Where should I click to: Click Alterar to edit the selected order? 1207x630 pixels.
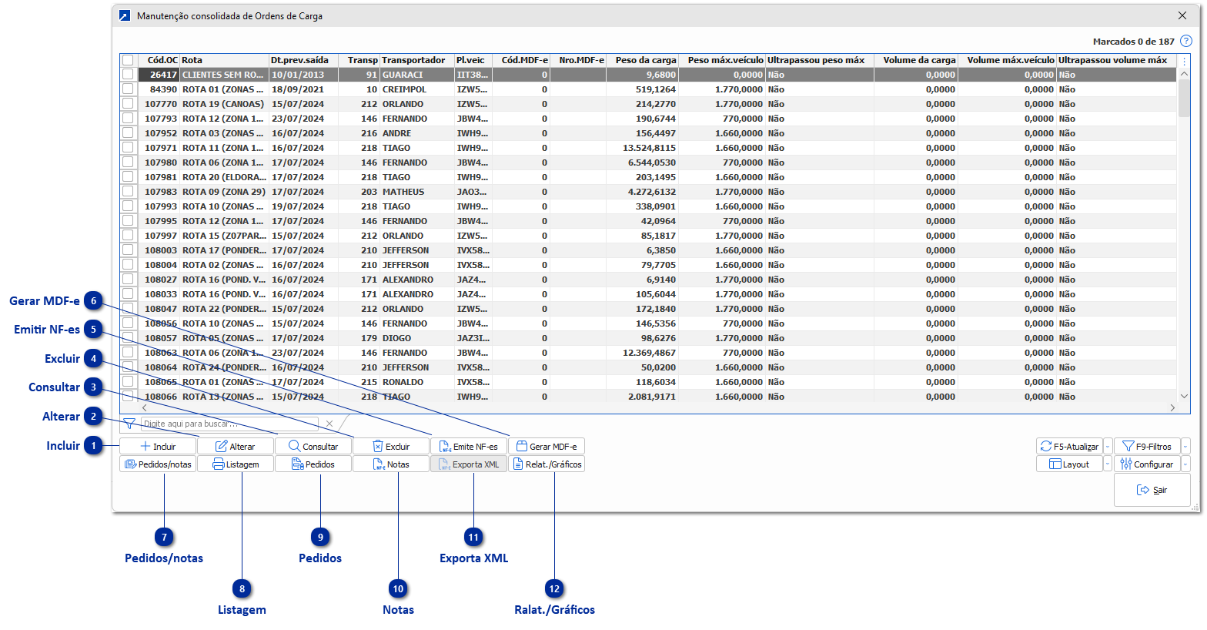[236, 447]
